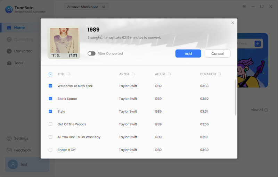Switch source using Amazon Music app selector
Screen dimensions: 278x177
tap(86, 7)
